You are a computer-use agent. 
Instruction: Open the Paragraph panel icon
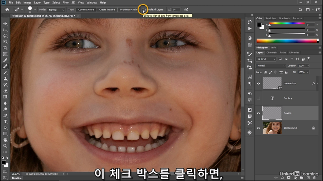coord(250,83)
